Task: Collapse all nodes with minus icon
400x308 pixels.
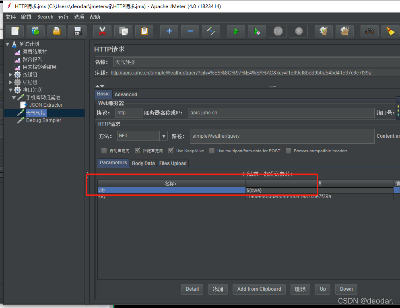Action: point(190,31)
